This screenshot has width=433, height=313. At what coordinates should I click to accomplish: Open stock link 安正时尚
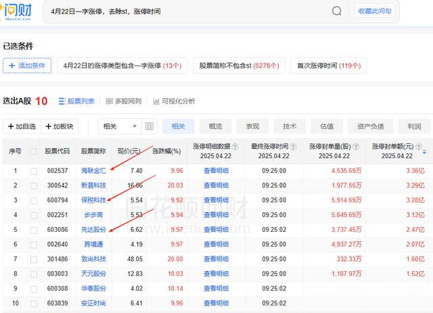93,303
